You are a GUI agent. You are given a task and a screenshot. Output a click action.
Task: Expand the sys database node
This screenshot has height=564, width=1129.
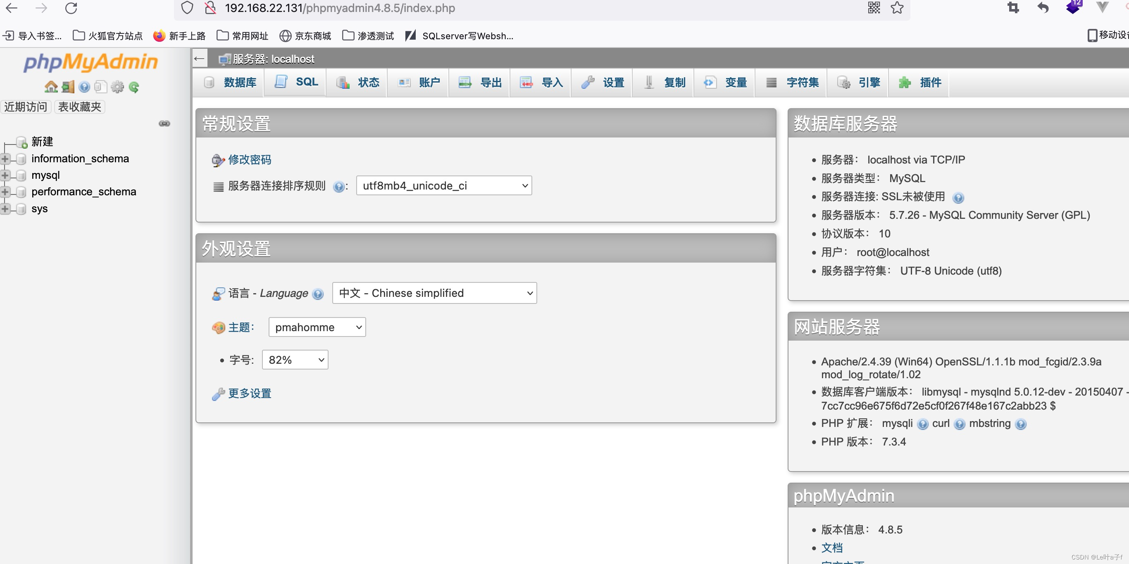[5, 209]
